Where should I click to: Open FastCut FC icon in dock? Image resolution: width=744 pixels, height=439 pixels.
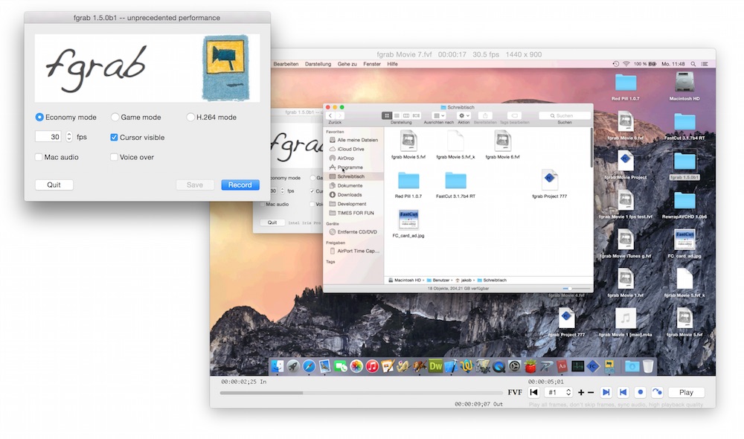coord(593,366)
